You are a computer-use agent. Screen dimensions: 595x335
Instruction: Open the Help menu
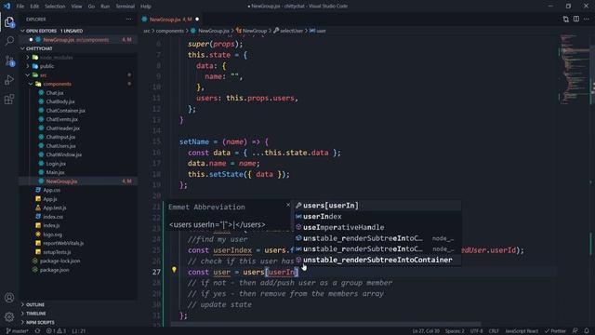146,7
